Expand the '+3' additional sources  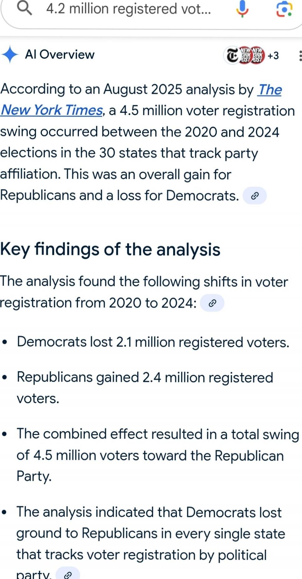273,55
